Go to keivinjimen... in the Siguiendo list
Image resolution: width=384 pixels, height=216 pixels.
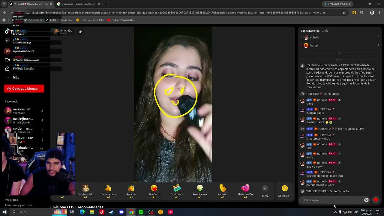(x=24, y=120)
